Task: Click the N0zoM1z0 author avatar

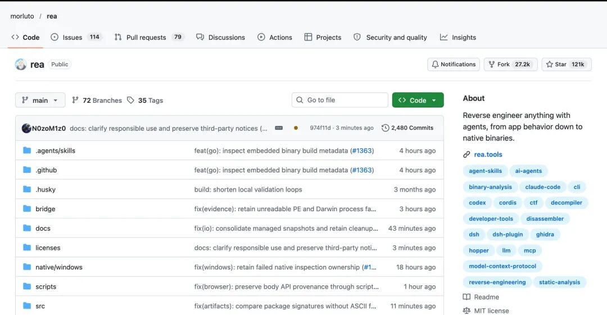Action: coord(26,128)
